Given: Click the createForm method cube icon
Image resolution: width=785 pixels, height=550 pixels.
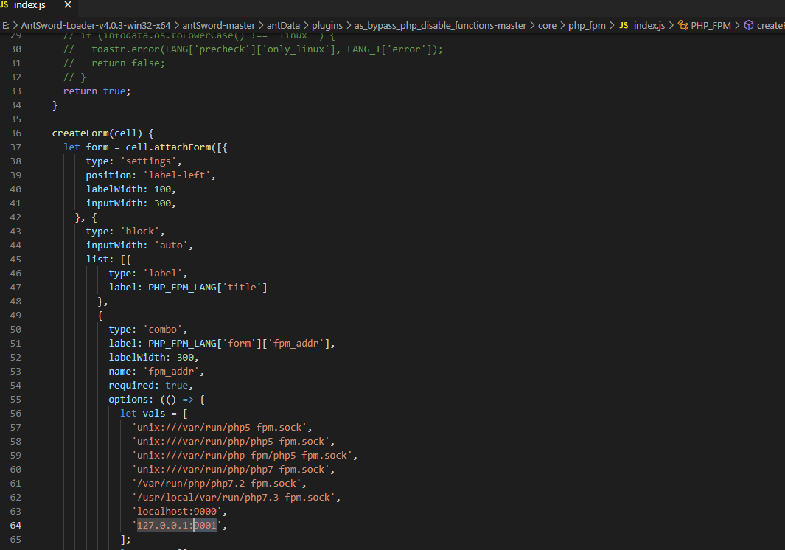Looking at the screenshot, I should (x=749, y=25).
